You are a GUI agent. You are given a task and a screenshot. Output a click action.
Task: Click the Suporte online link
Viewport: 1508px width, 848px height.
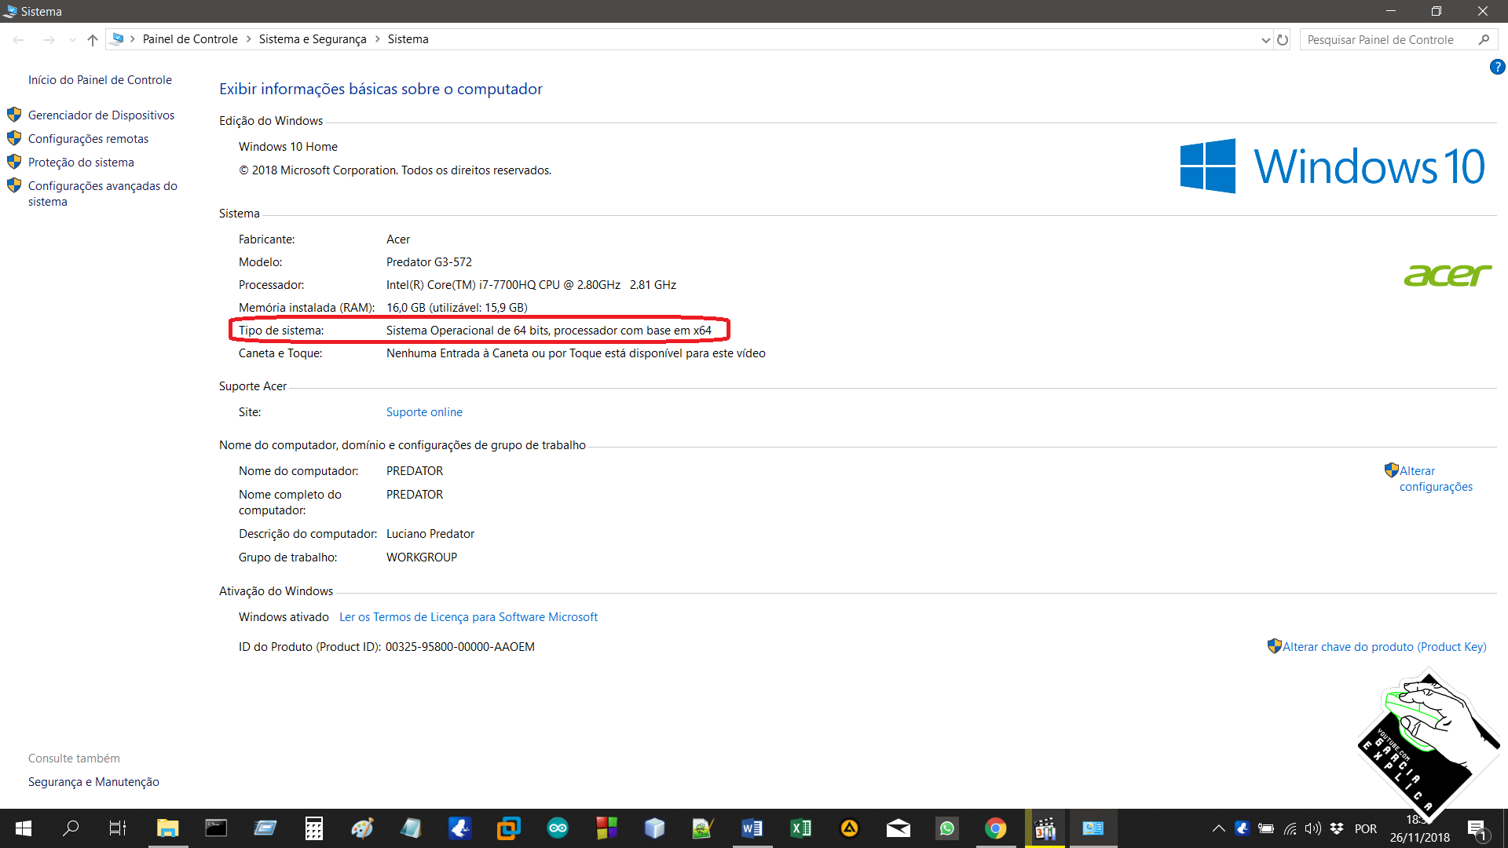tap(424, 411)
